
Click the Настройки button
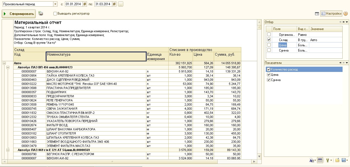click(x=331, y=14)
